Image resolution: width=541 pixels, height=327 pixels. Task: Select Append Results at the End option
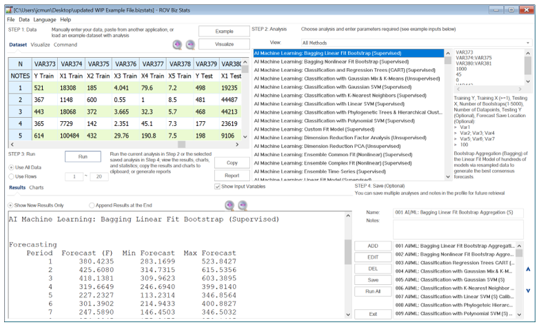pos(92,205)
